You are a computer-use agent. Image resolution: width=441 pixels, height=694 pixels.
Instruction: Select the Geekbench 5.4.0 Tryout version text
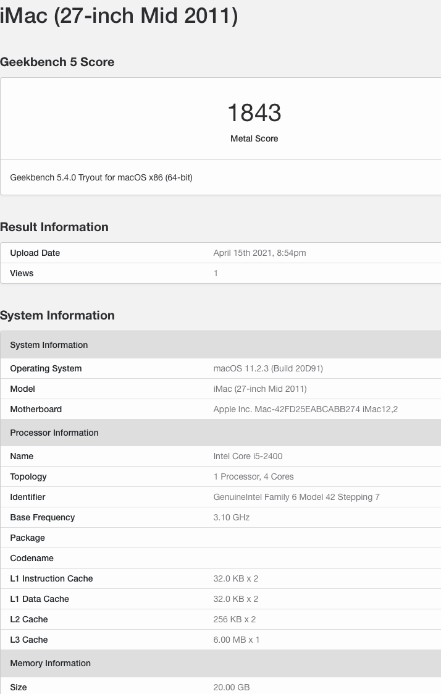[x=101, y=177]
